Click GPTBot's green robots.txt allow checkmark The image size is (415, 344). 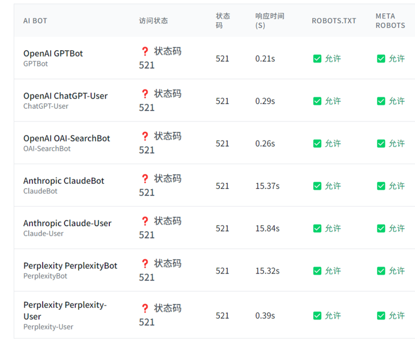[317, 59]
